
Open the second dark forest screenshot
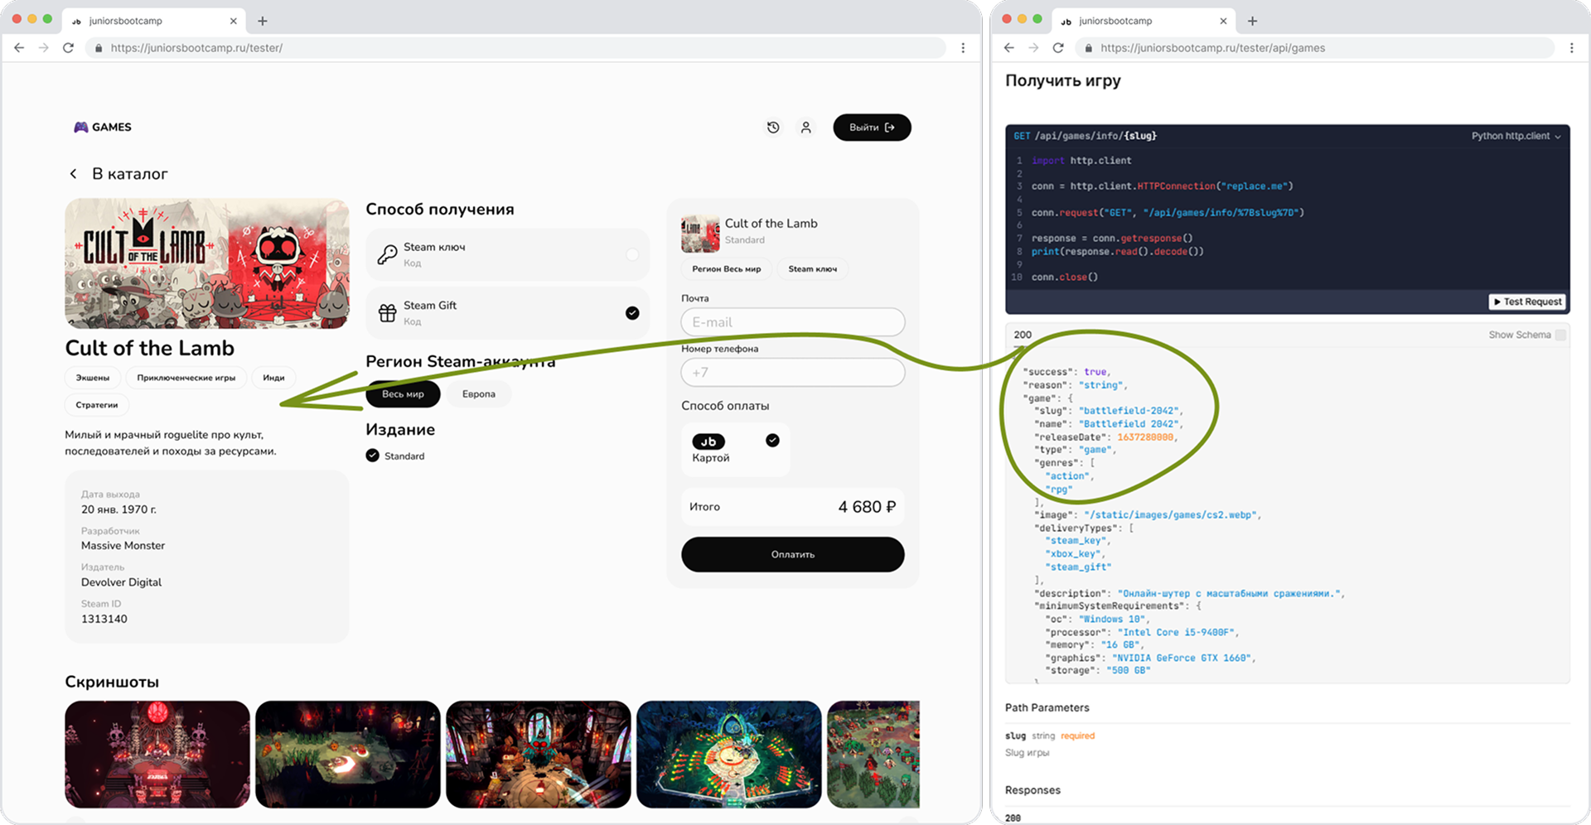coord(348,755)
